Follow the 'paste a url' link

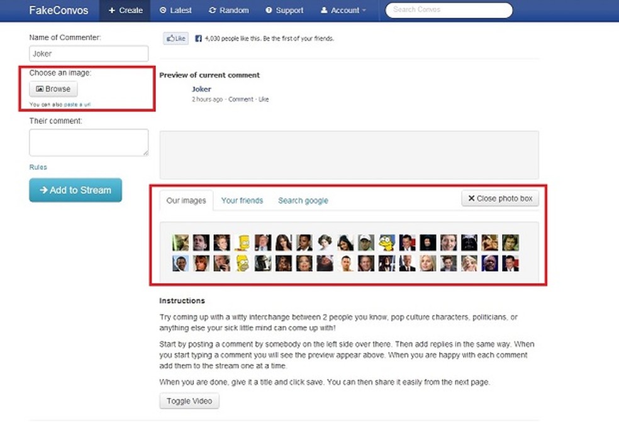pos(77,104)
